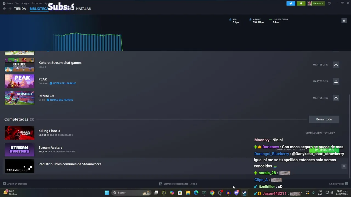Open the Productos menu
This screenshot has height=197, width=351.
[x=37, y=3]
